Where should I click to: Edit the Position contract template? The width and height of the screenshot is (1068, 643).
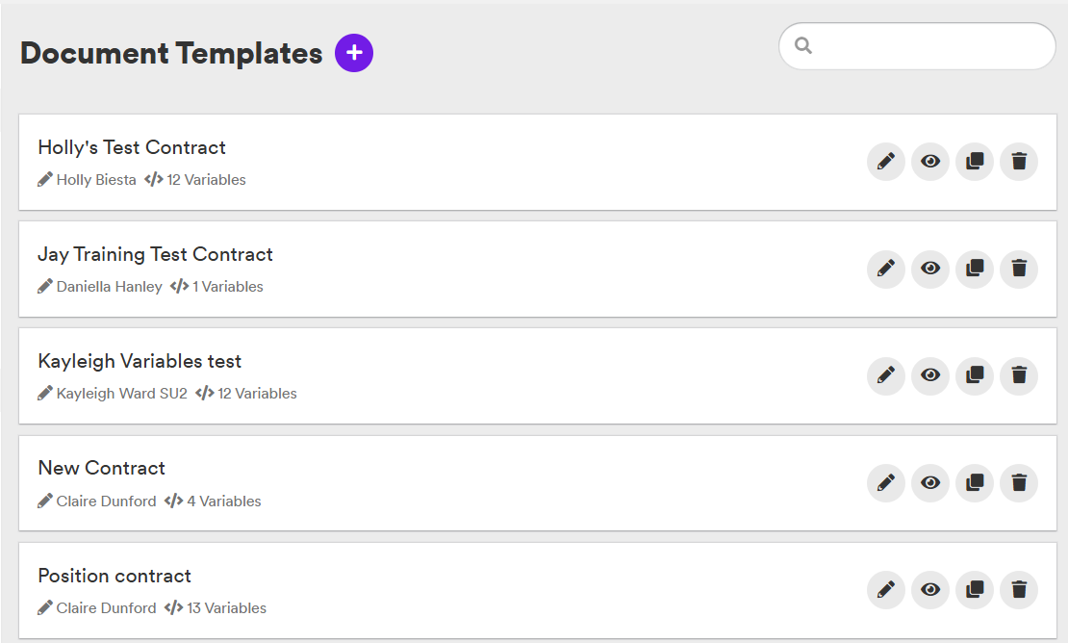click(885, 590)
